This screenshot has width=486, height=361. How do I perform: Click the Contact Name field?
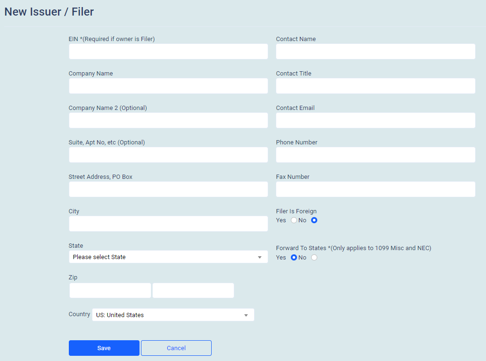click(x=375, y=51)
